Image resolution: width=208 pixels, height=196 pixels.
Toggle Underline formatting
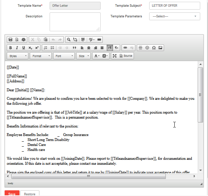pyautogui.click(x=24, y=48)
